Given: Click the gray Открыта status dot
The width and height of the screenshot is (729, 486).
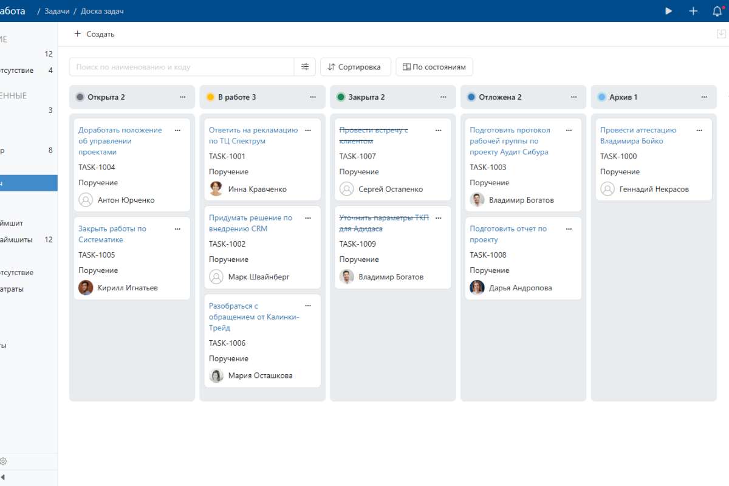Looking at the screenshot, I should point(80,97).
